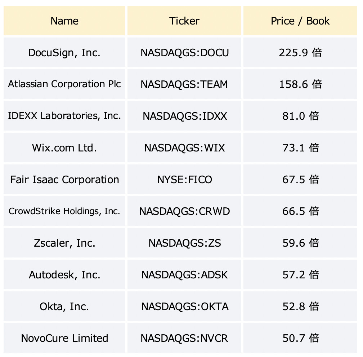The width and height of the screenshot is (363, 357).
Task: Select the Atlassian Corporation Plc cell
Action: coord(64,84)
